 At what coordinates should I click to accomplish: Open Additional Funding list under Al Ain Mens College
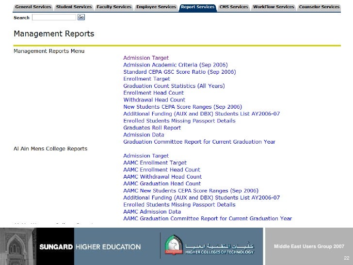[x=201, y=198]
